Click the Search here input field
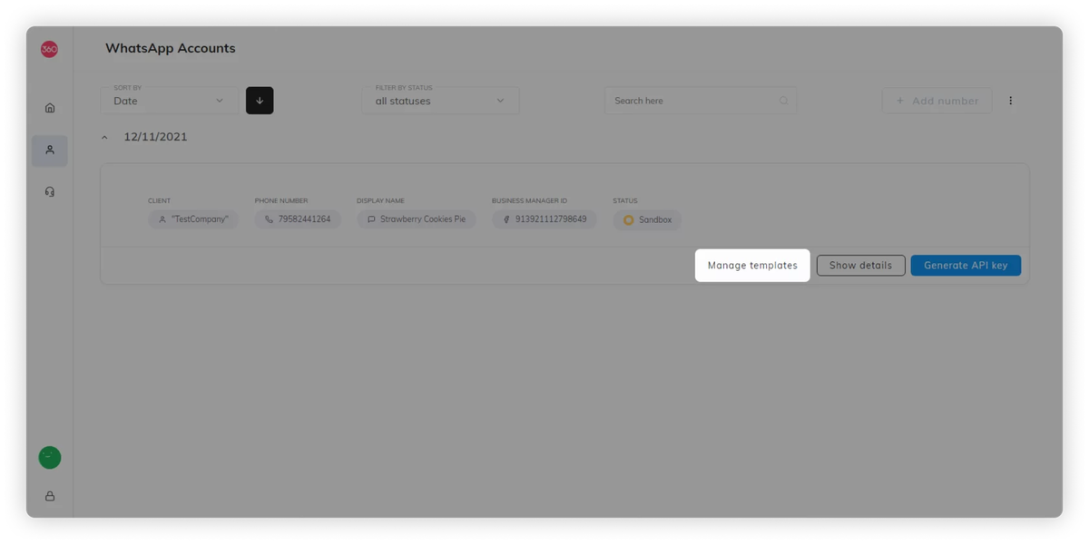 tap(701, 101)
